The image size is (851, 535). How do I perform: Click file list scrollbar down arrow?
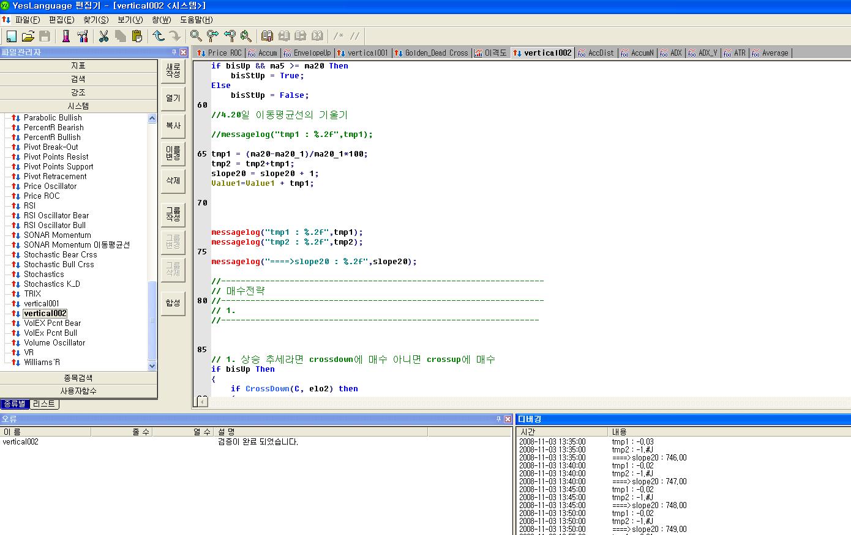[152, 366]
